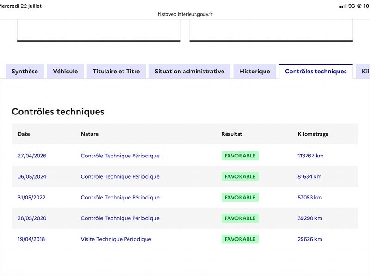Click the Contrôles techniques section heading
This screenshot has height=277, width=370.
(x=58, y=112)
